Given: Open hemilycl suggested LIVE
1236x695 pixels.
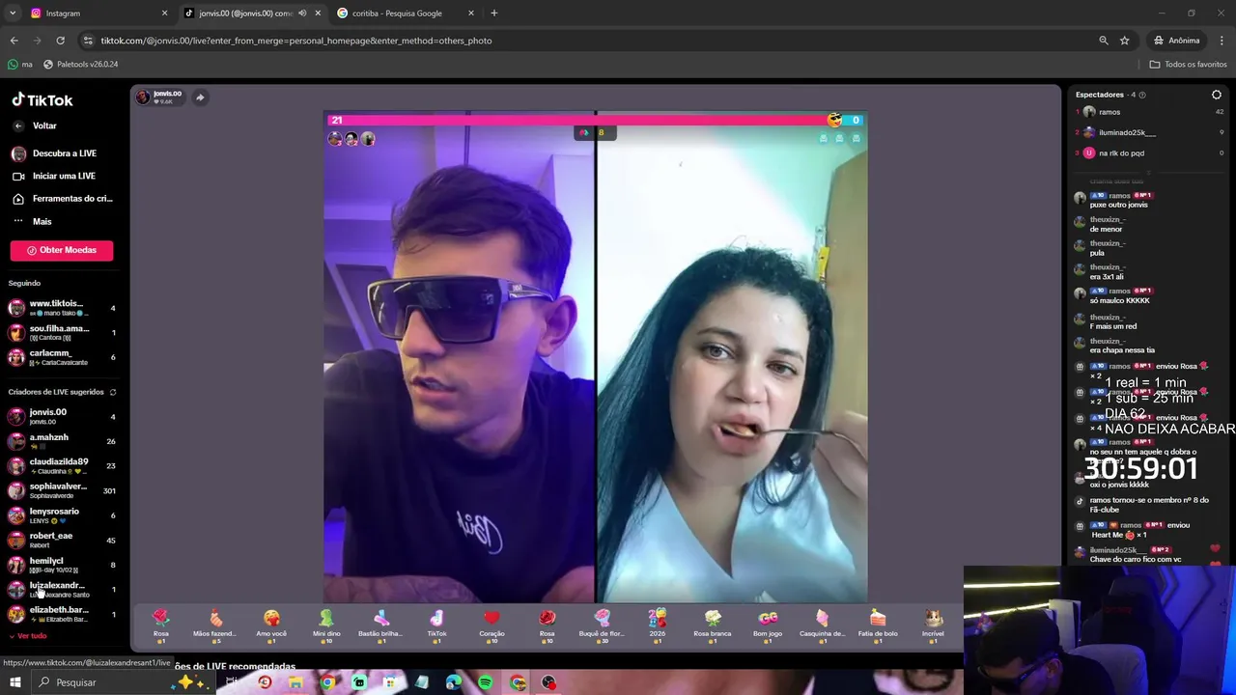Looking at the screenshot, I should (x=62, y=565).
